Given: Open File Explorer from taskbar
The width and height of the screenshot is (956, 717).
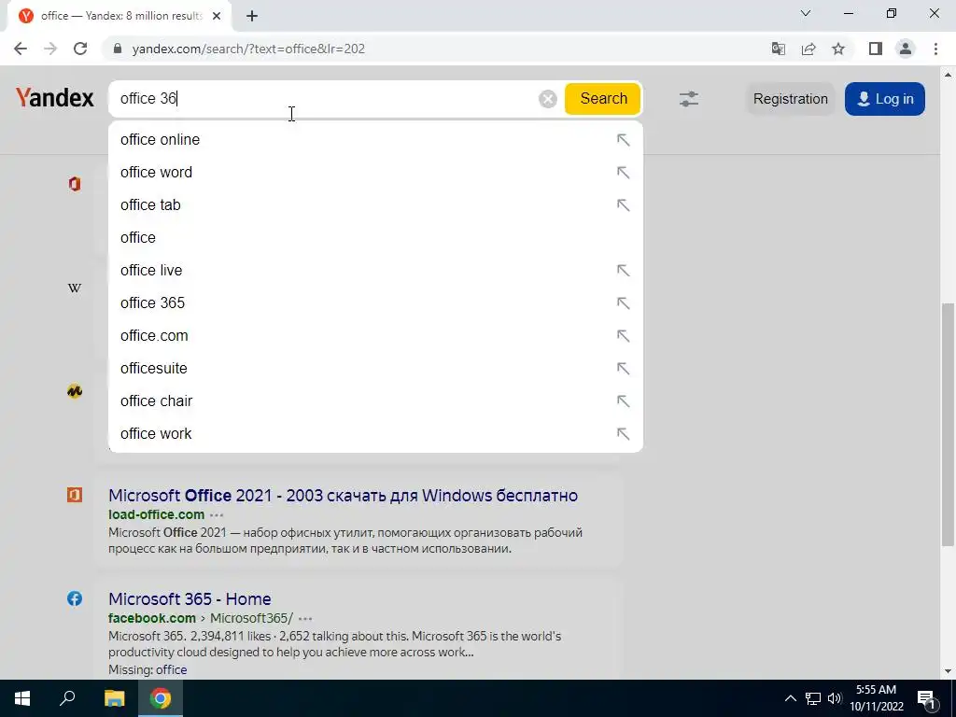Looking at the screenshot, I should click(x=114, y=698).
